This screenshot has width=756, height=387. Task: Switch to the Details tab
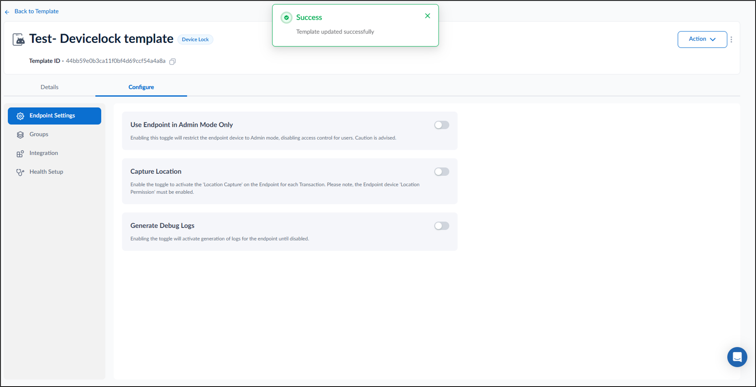point(49,87)
